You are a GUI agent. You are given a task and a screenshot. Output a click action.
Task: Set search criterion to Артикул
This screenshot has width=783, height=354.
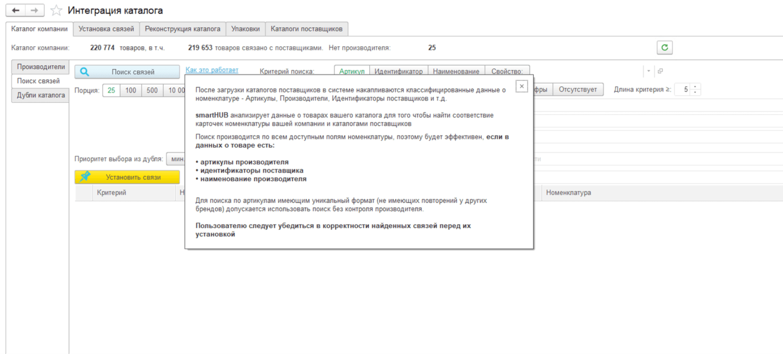[352, 71]
